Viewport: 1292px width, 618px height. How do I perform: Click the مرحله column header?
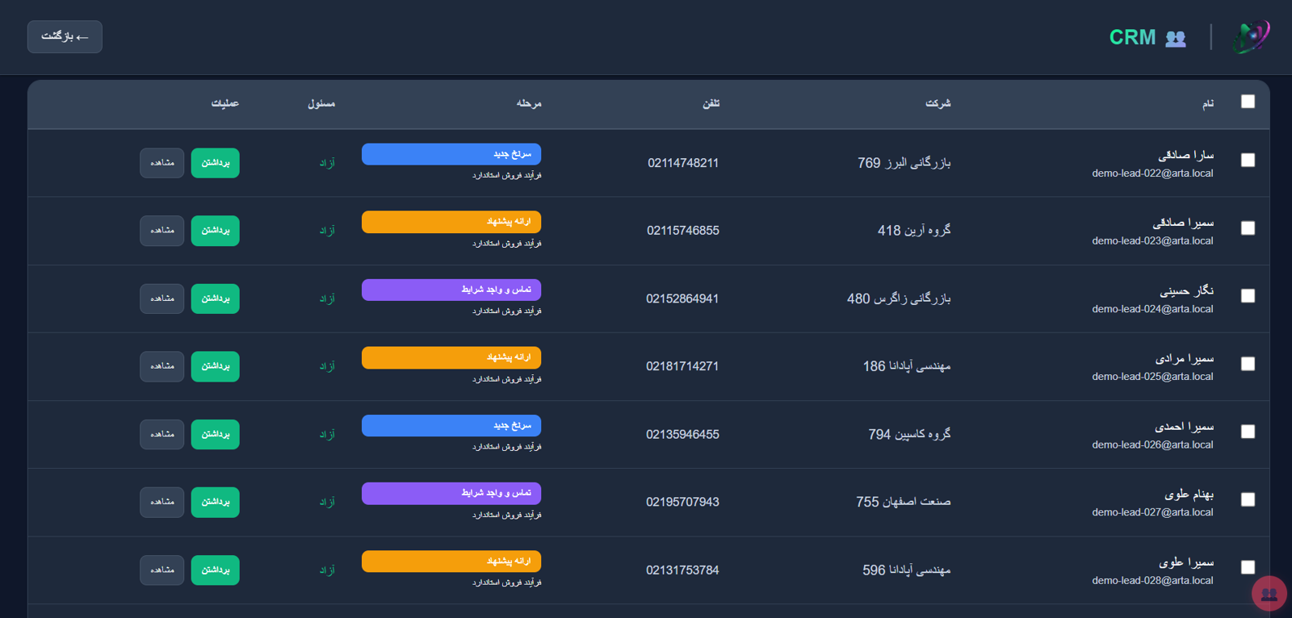(529, 103)
